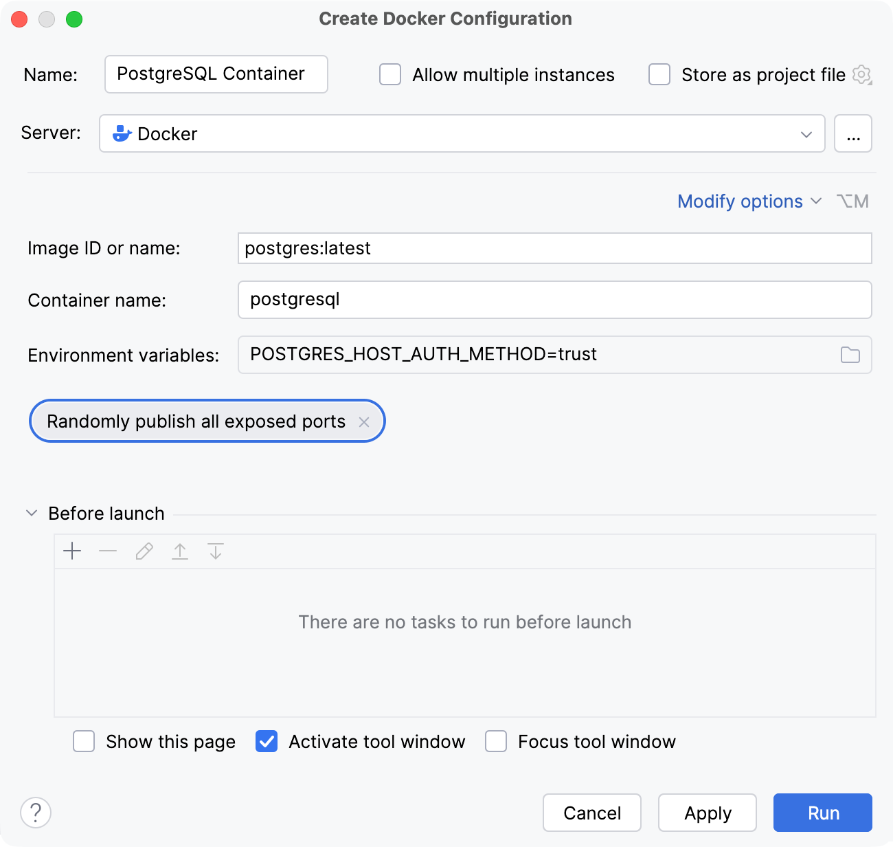The height and width of the screenshot is (847, 893).
Task: Open the Server dropdown
Action: pos(806,134)
